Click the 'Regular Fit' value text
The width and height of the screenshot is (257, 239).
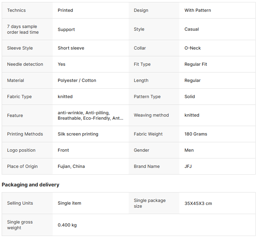[x=196, y=64]
